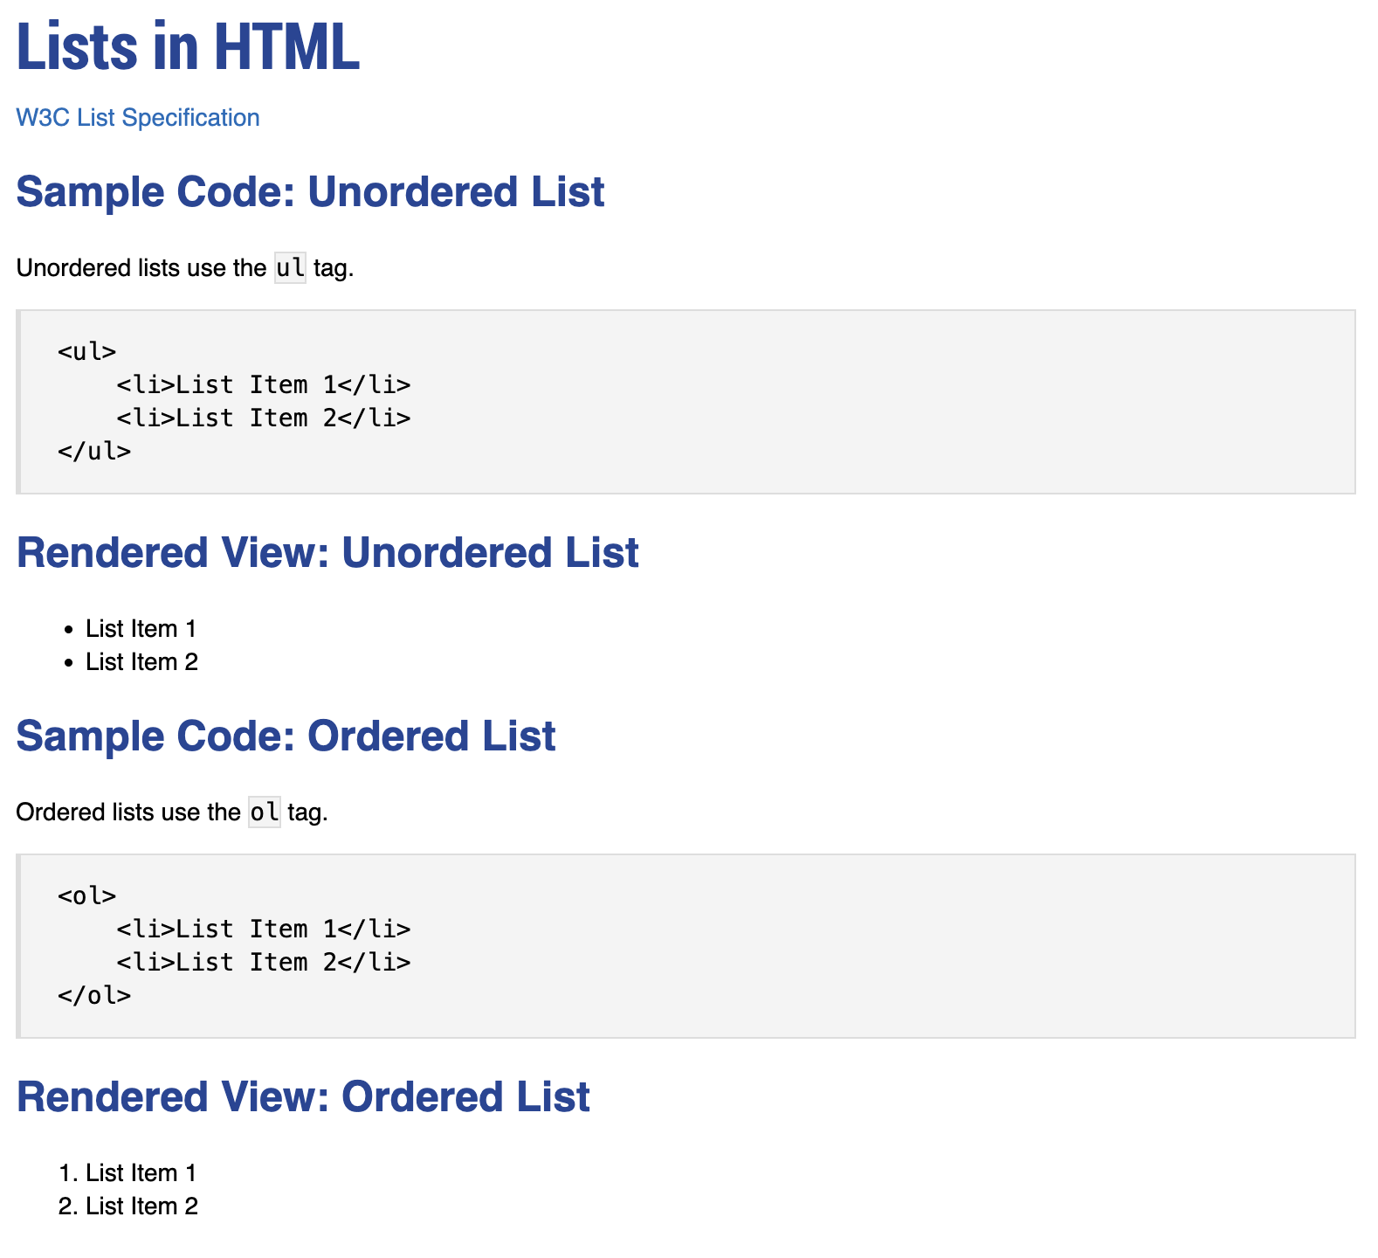Click the 'Unordered lists use the' sentence
Viewport: 1378px width, 1258px height.
tap(185, 268)
